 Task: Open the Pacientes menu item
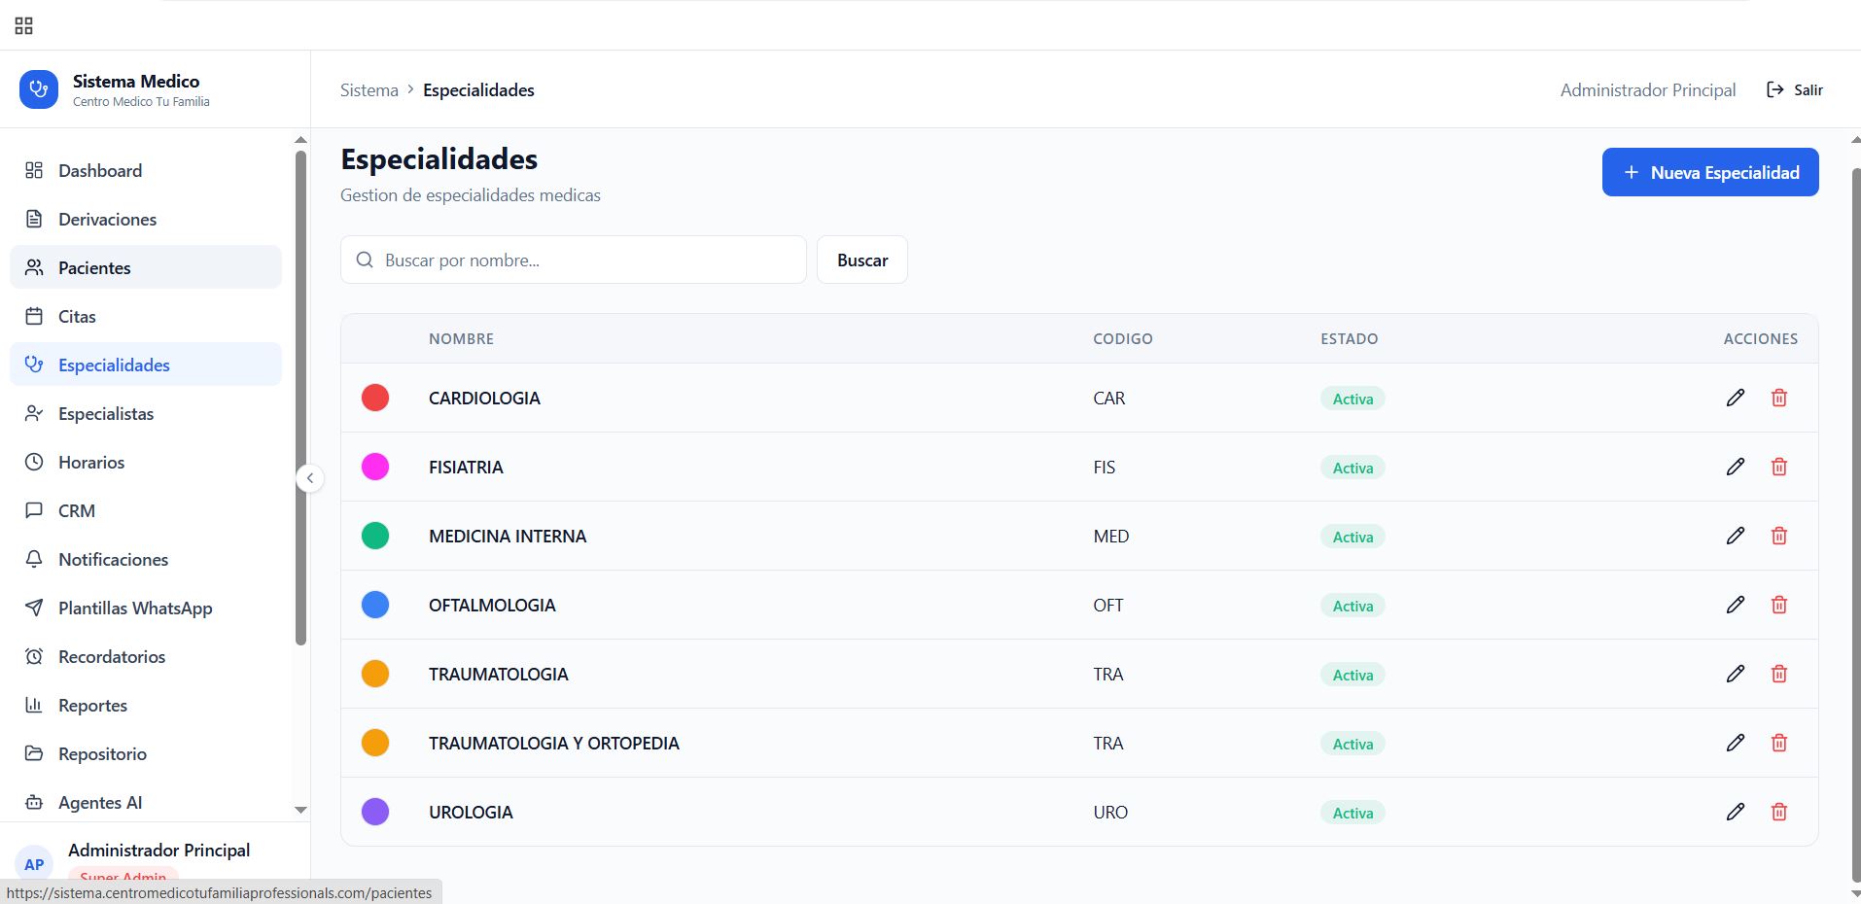(94, 267)
